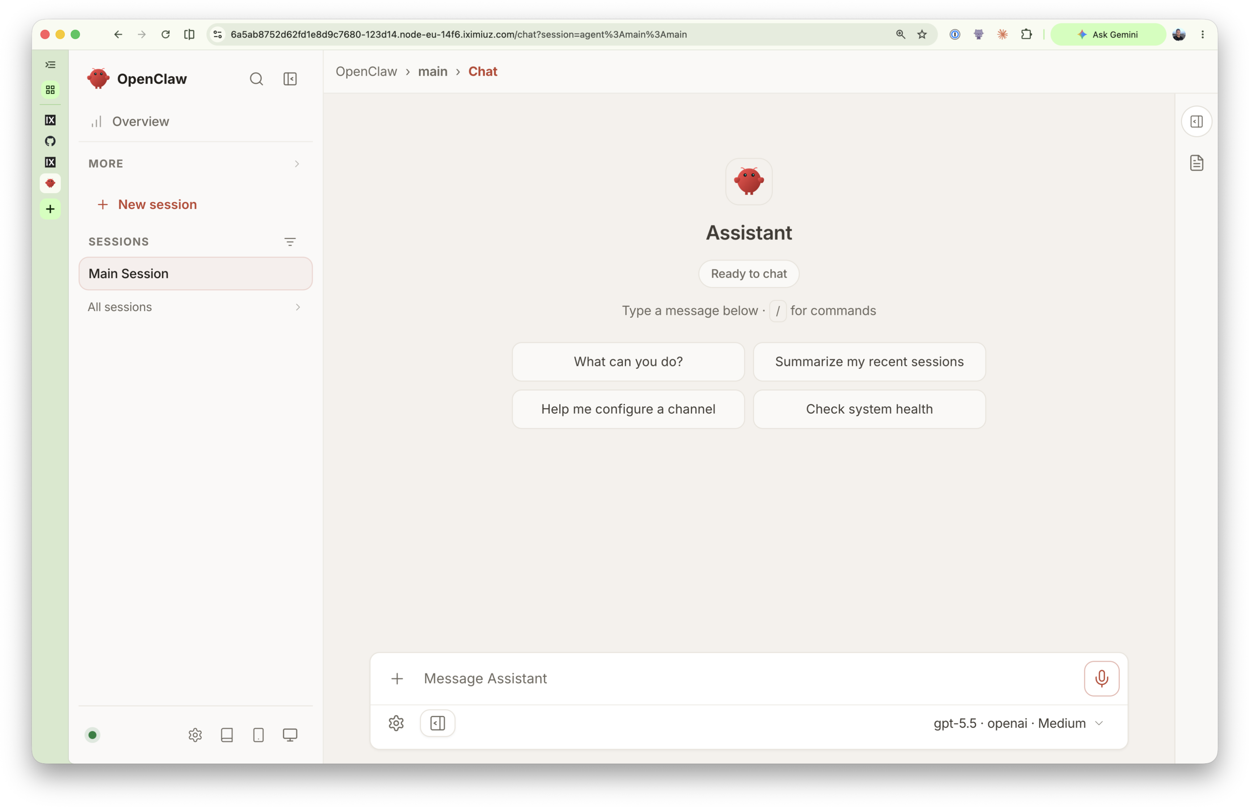
Task: Open the app grid icon in left rail
Action: pos(50,90)
